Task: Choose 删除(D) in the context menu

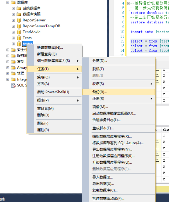Action: click(54, 115)
